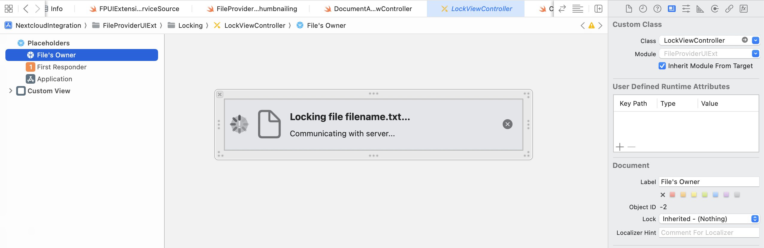
Task: Open the Connections inspector
Action: (729, 9)
